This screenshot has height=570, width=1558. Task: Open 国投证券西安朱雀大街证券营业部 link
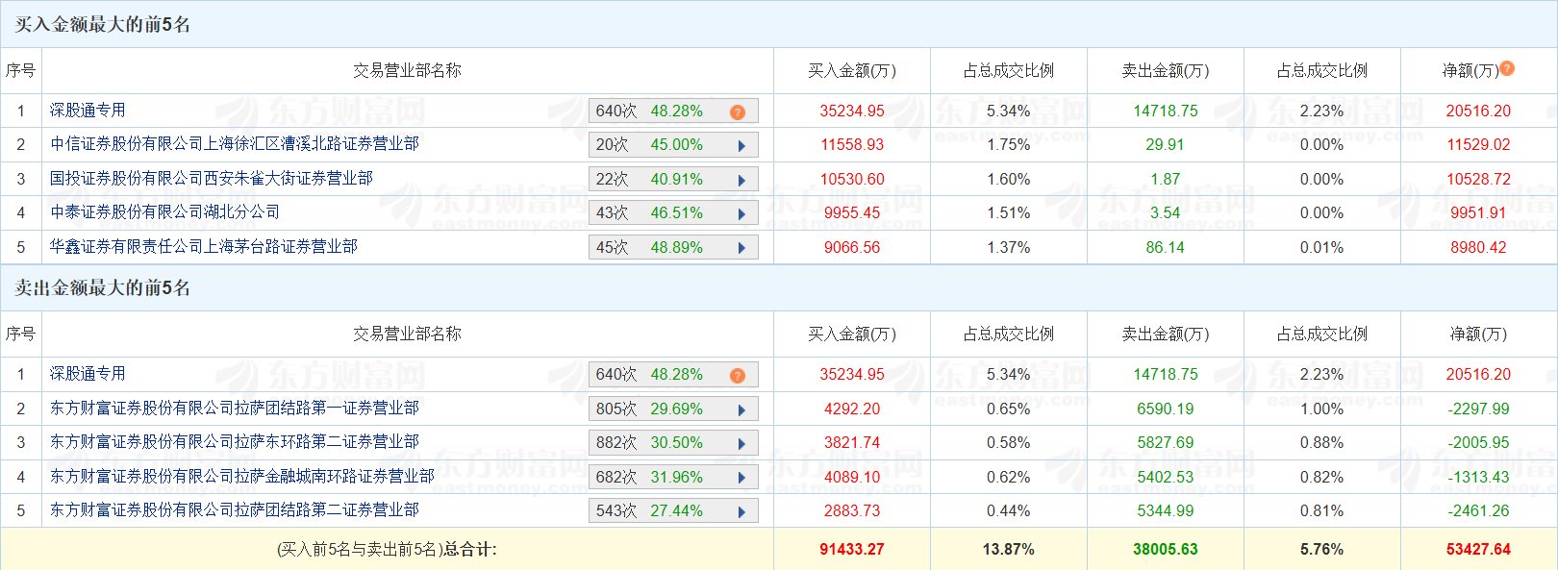[212, 179]
